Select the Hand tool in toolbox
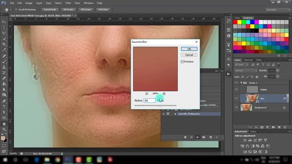The height and width of the screenshot is (164, 292). click(4, 123)
